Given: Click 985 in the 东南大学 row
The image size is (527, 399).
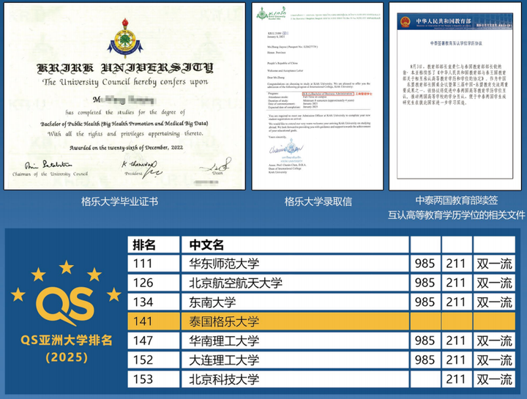Looking at the screenshot, I should pos(425,302).
